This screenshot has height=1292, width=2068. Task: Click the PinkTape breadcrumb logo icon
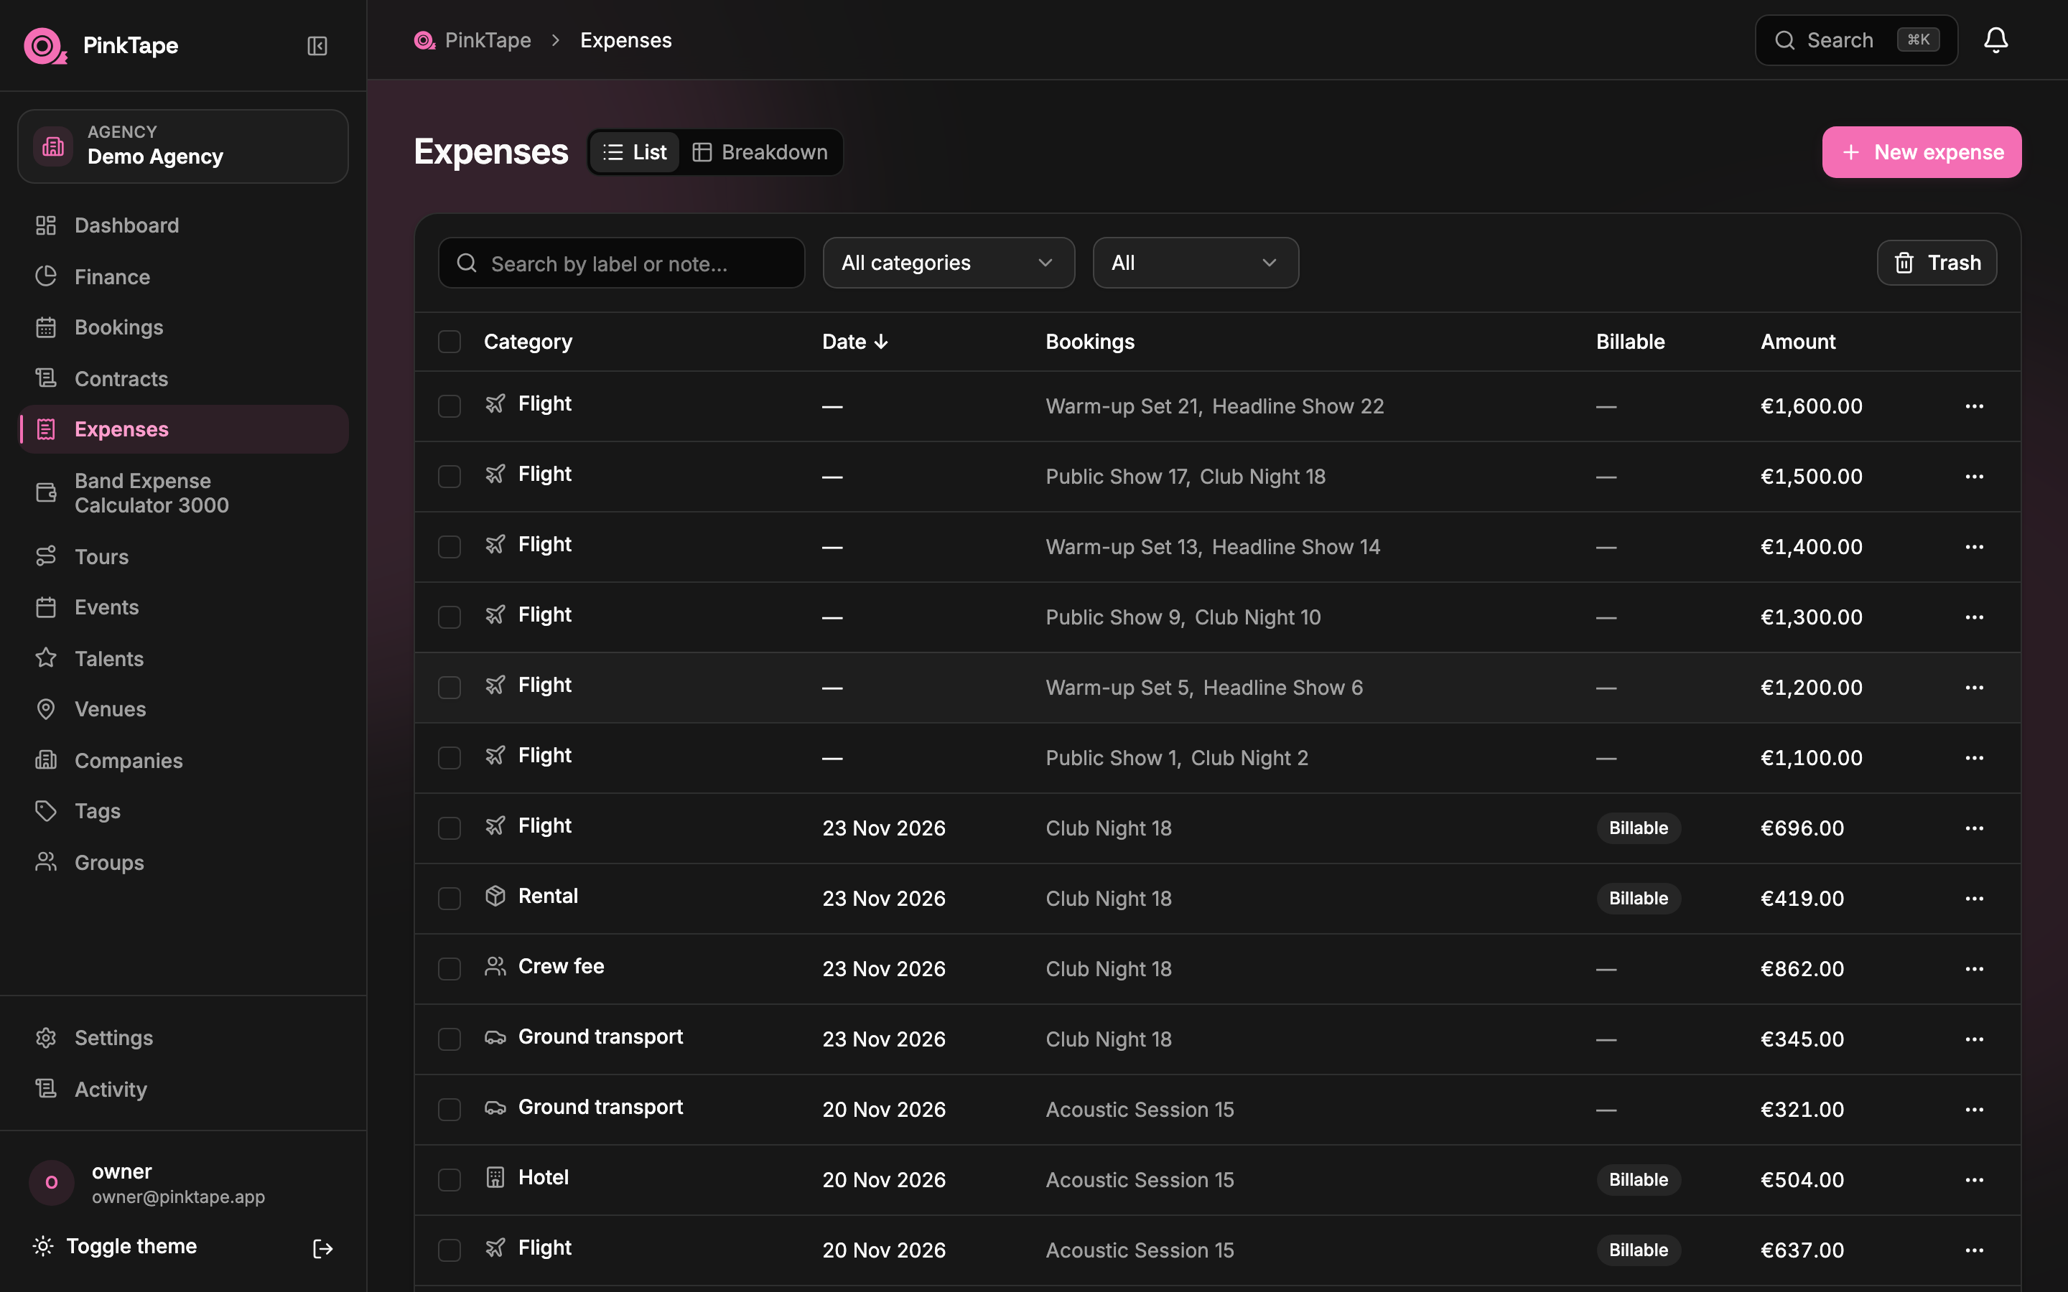(x=424, y=40)
